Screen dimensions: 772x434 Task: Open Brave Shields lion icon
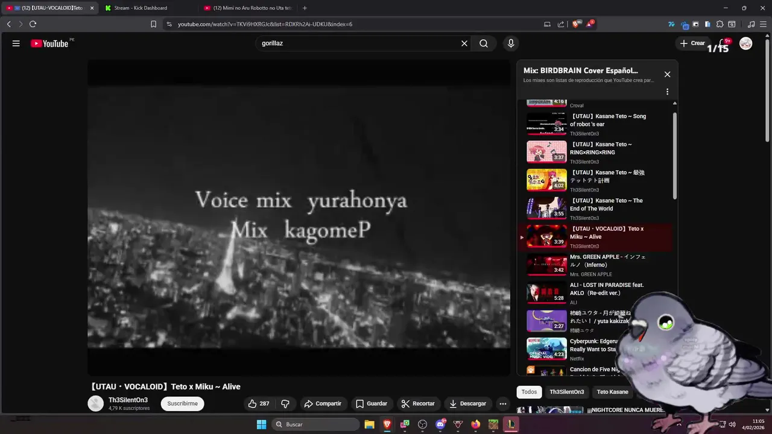(575, 24)
